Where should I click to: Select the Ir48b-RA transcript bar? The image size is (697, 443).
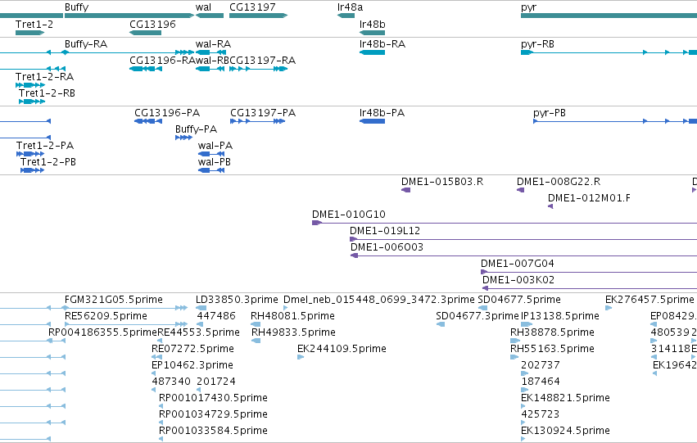pos(372,52)
